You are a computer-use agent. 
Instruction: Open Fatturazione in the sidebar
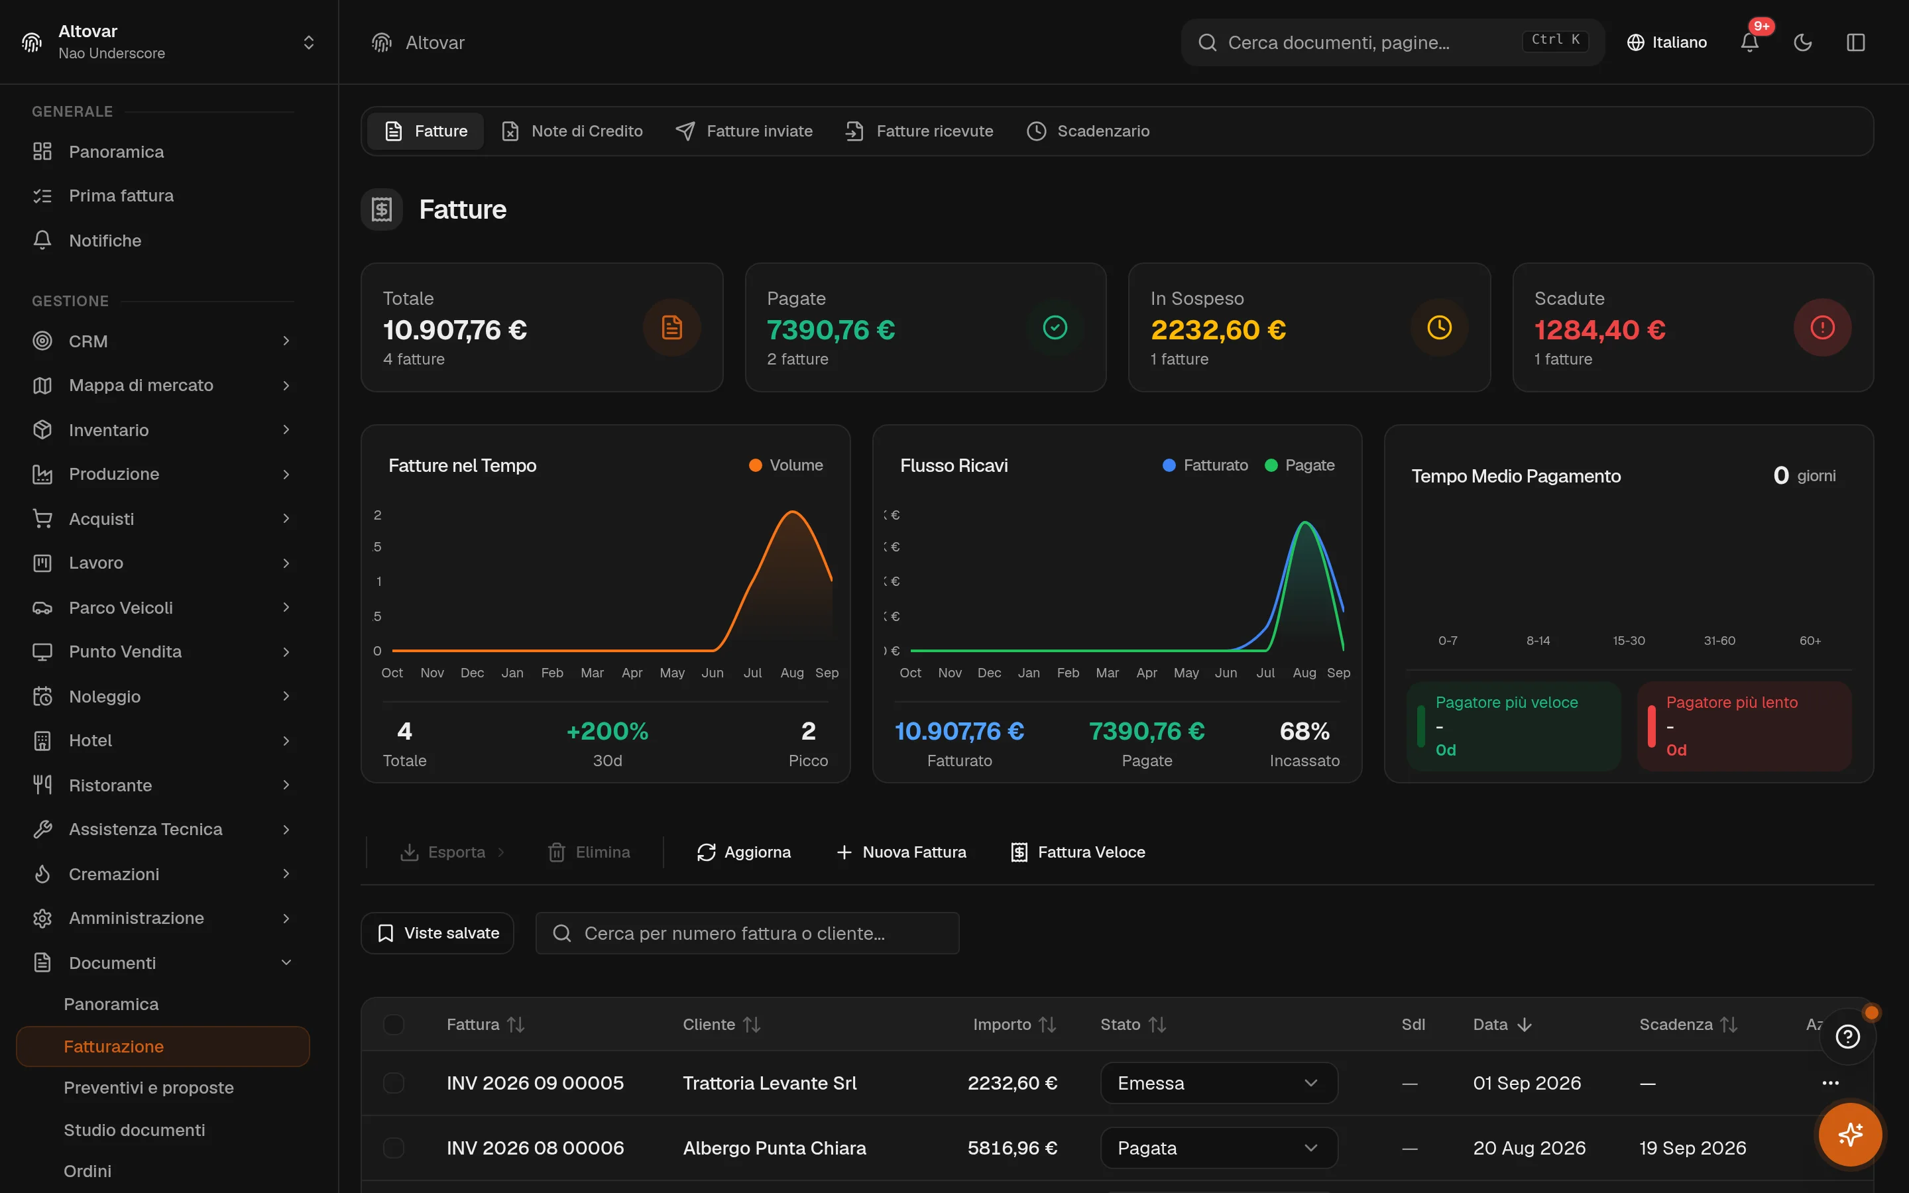coord(163,1047)
